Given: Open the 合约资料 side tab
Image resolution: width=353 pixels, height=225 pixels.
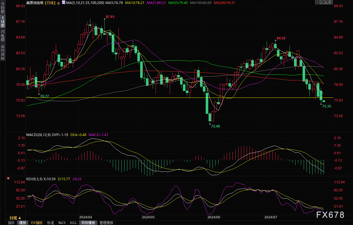Looking at the screenshot, I should click(3, 52).
